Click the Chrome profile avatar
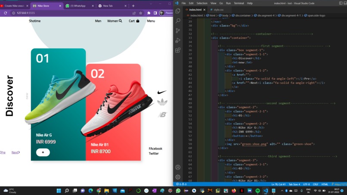The image size is (347, 195). [162, 13]
